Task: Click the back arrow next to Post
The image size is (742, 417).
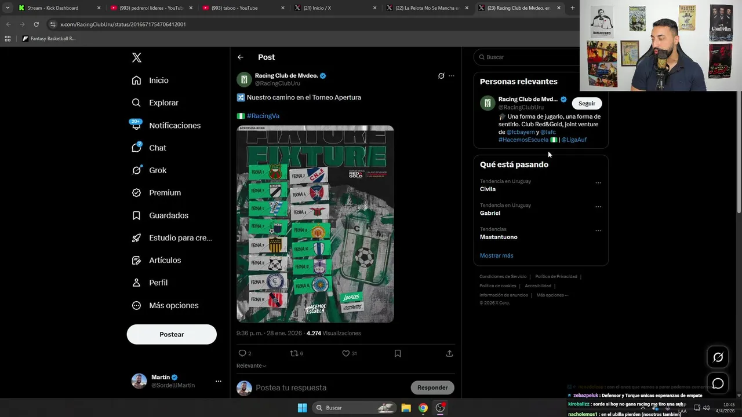Action: pos(241,57)
